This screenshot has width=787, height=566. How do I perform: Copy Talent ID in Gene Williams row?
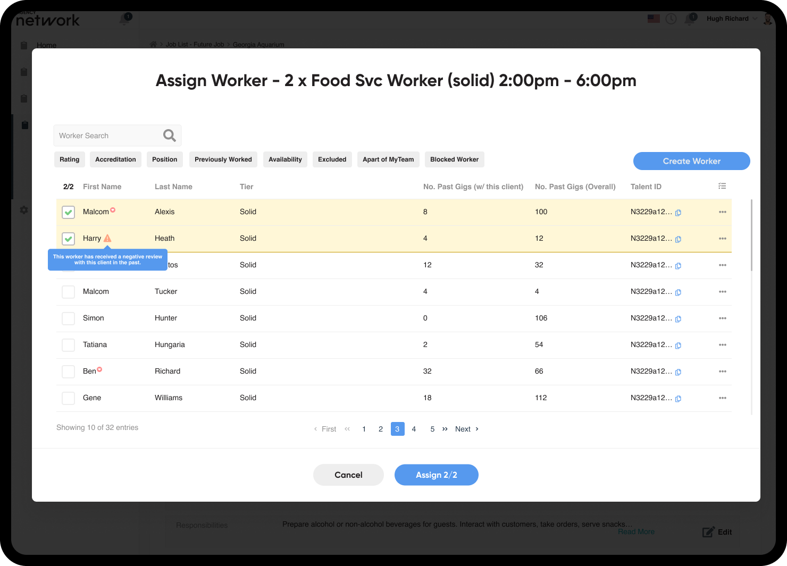tap(678, 399)
